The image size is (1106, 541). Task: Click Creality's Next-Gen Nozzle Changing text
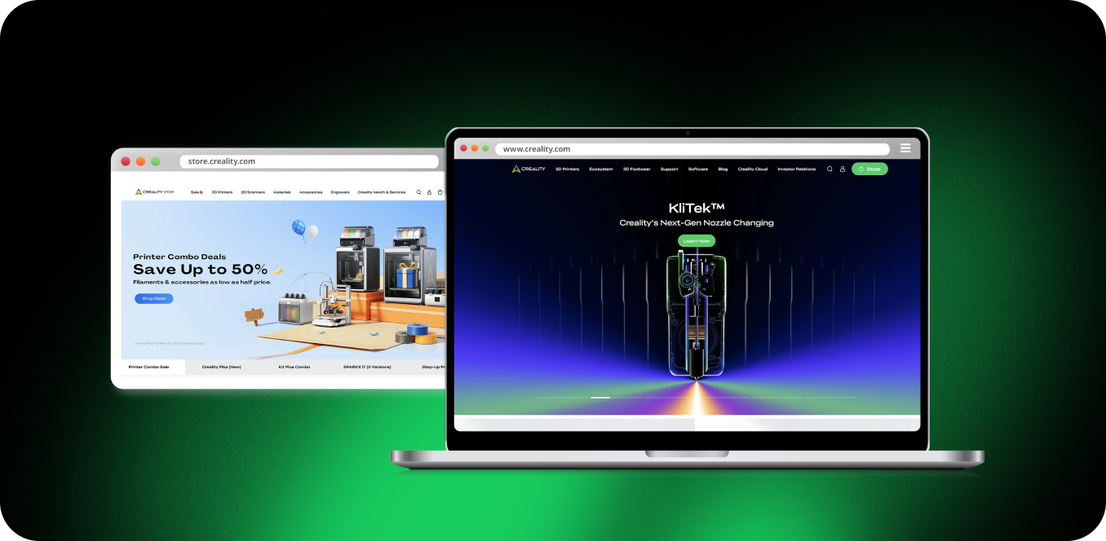tap(697, 222)
